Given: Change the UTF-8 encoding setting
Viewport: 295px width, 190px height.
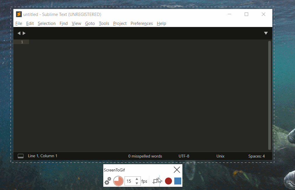Looking at the screenshot, I should 184,156.
